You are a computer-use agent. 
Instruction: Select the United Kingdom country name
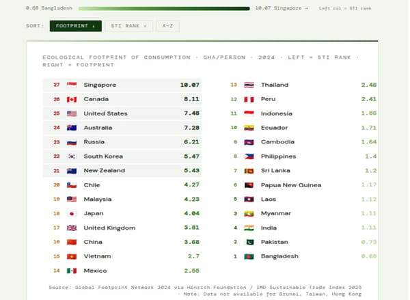(109, 228)
